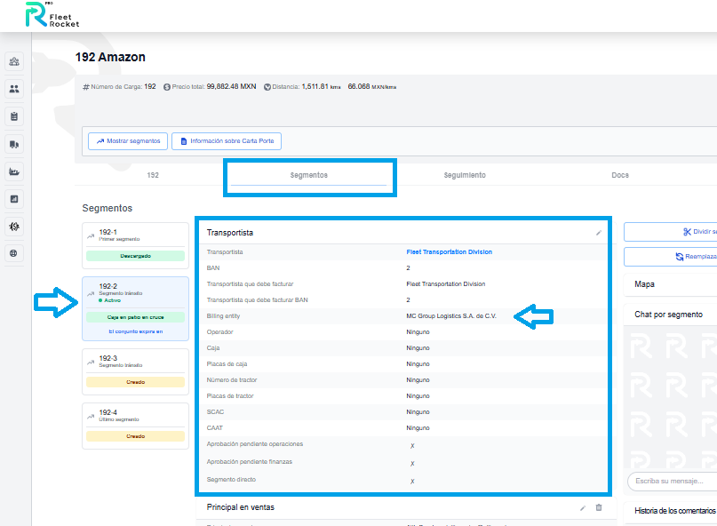717x526 pixels.
Task: Open the clipboard tasks sidebar icon
Action: pos(14,116)
